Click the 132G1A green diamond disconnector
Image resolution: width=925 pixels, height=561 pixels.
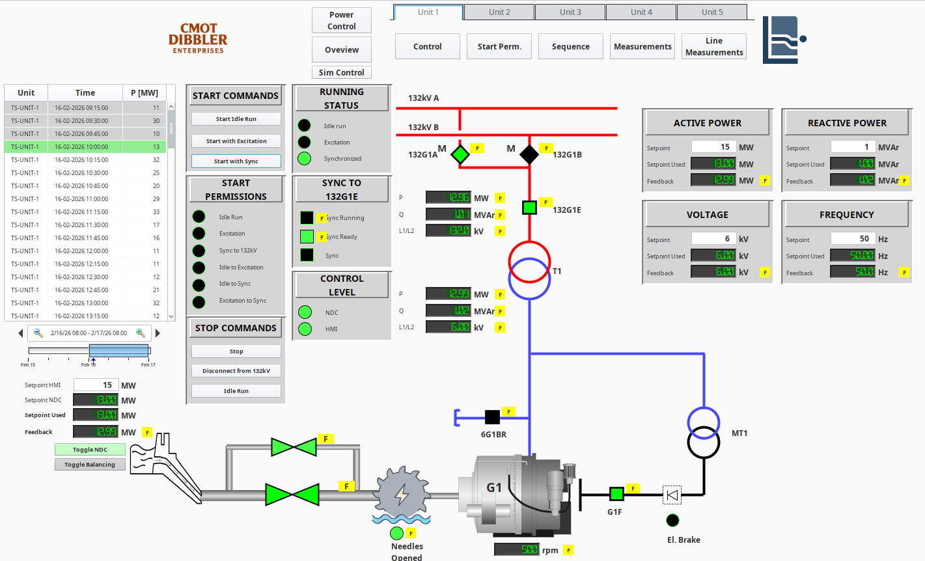pyautogui.click(x=460, y=154)
